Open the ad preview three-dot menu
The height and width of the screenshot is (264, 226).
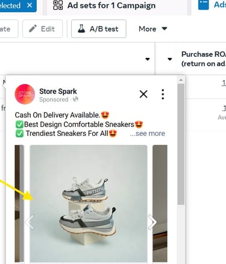click(x=163, y=94)
